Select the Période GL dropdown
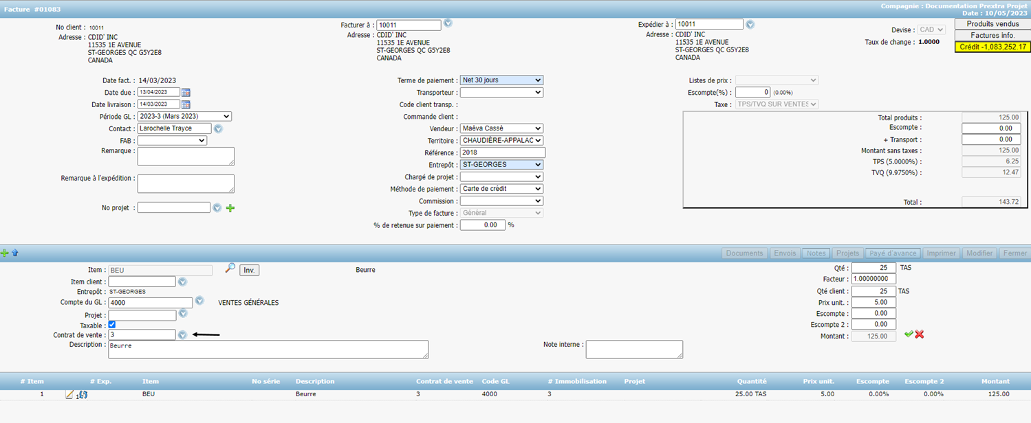The height and width of the screenshot is (423, 1031). 184,117
